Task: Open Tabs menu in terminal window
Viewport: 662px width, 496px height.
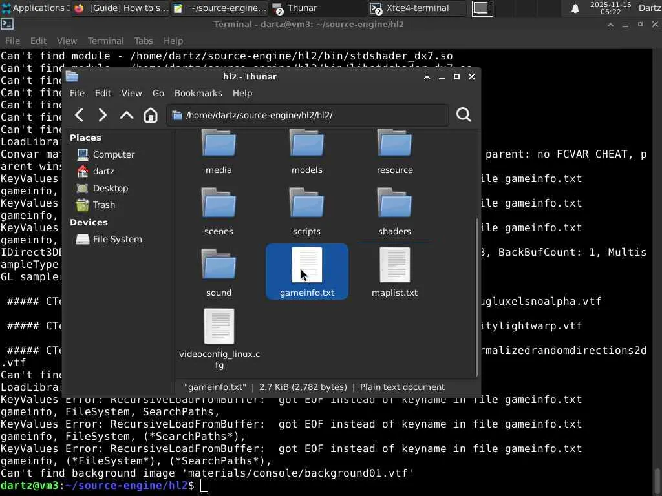Action: (144, 41)
